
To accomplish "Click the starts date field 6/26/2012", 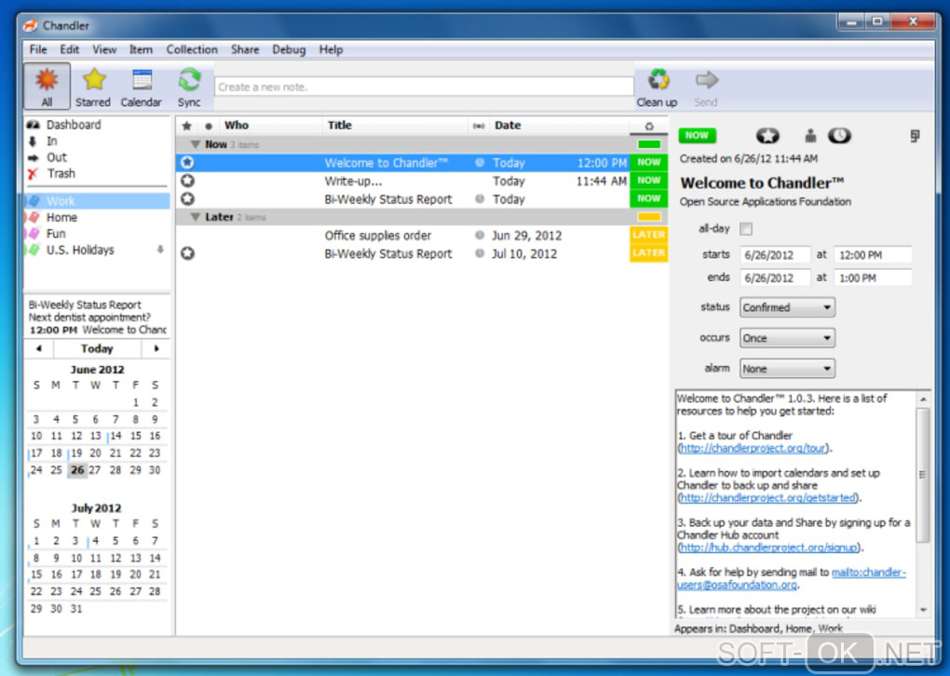I will click(x=775, y=255).
